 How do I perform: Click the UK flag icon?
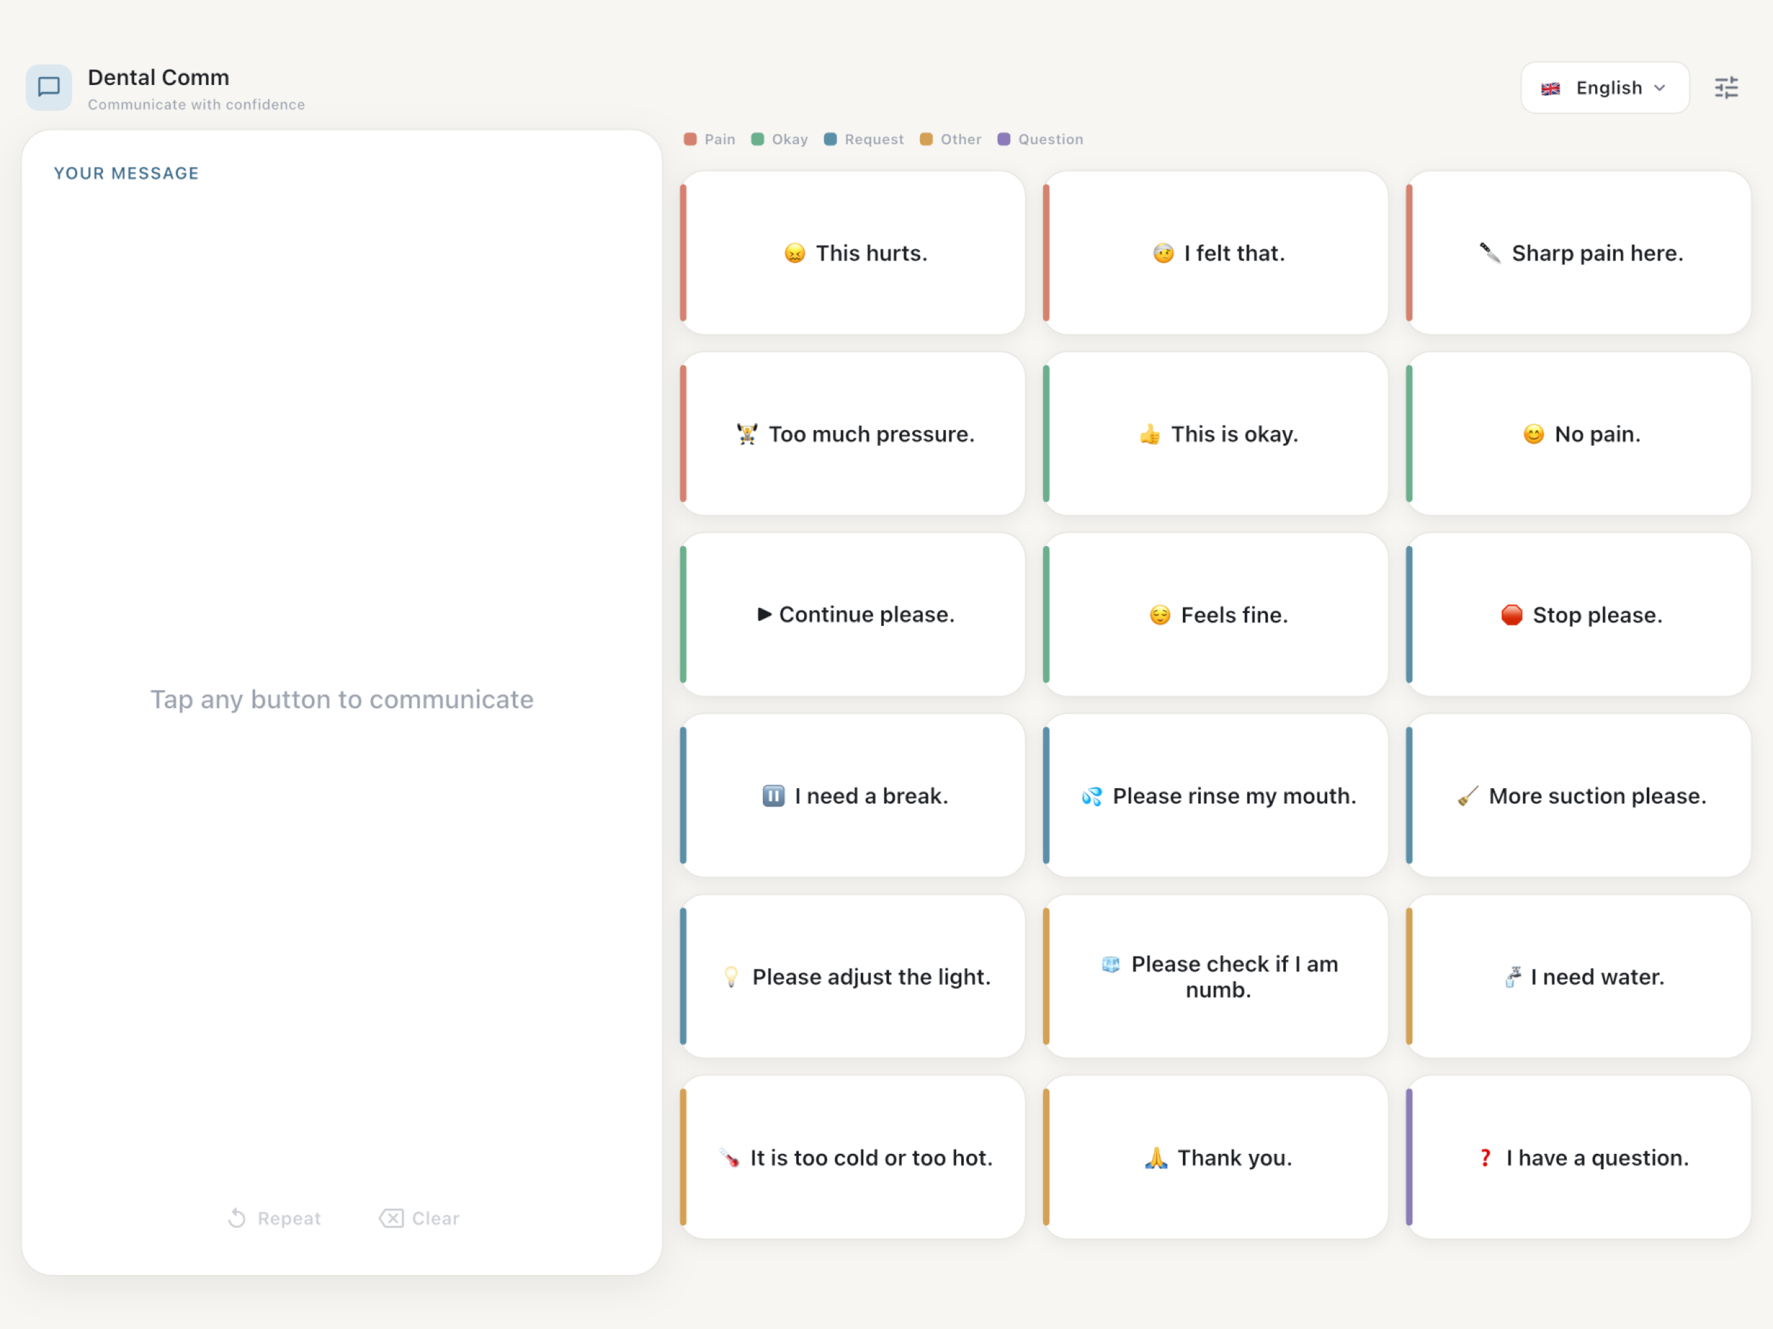point(1551,88)
